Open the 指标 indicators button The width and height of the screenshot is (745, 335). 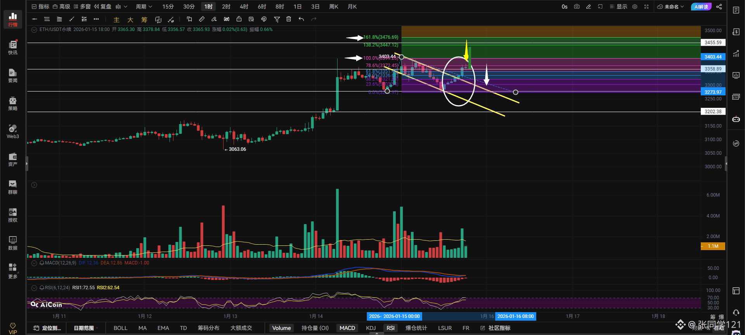point(40,7)
